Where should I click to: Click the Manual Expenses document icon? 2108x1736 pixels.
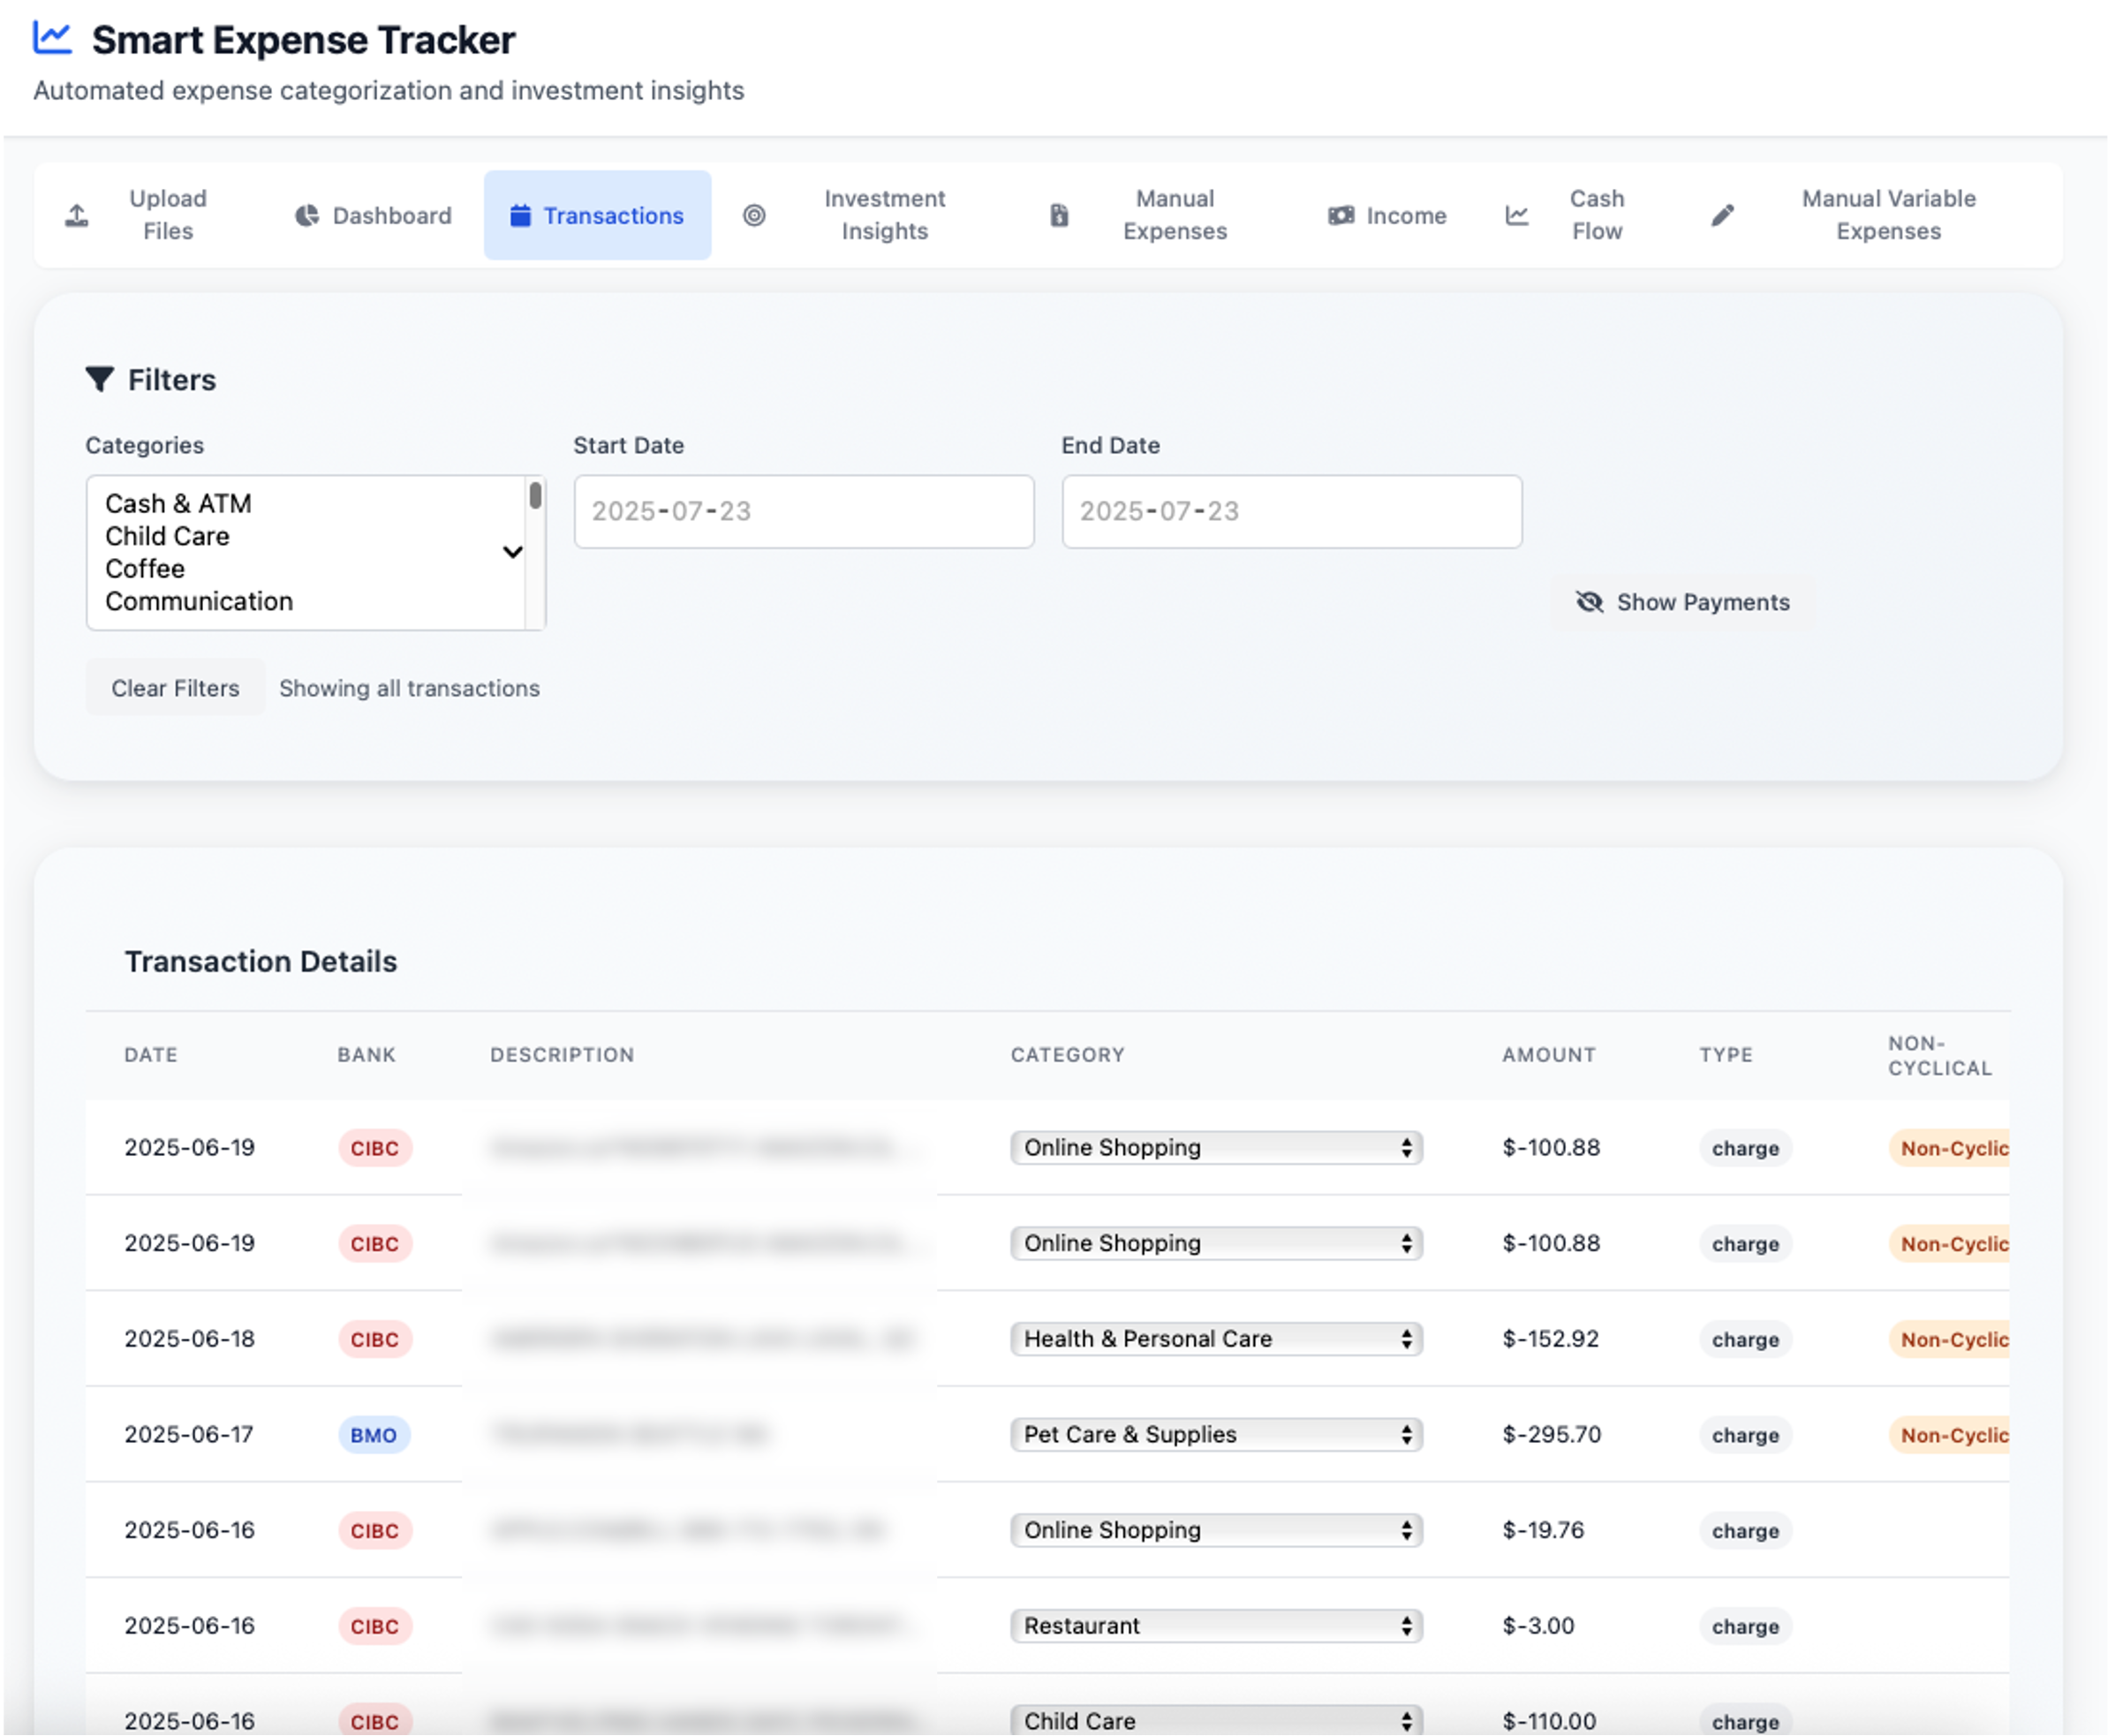pyautogui.click(x=1059, y=215)
